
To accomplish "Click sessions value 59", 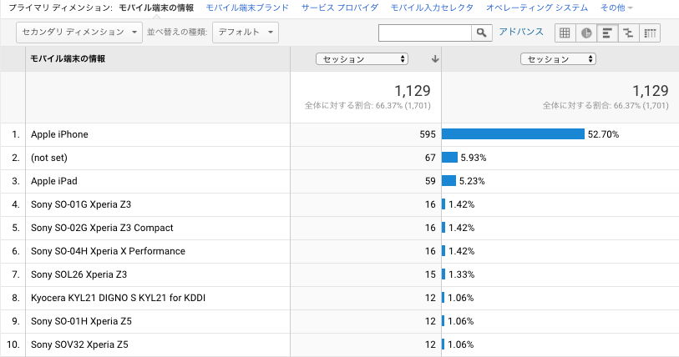I will click(x=430, y=181).
